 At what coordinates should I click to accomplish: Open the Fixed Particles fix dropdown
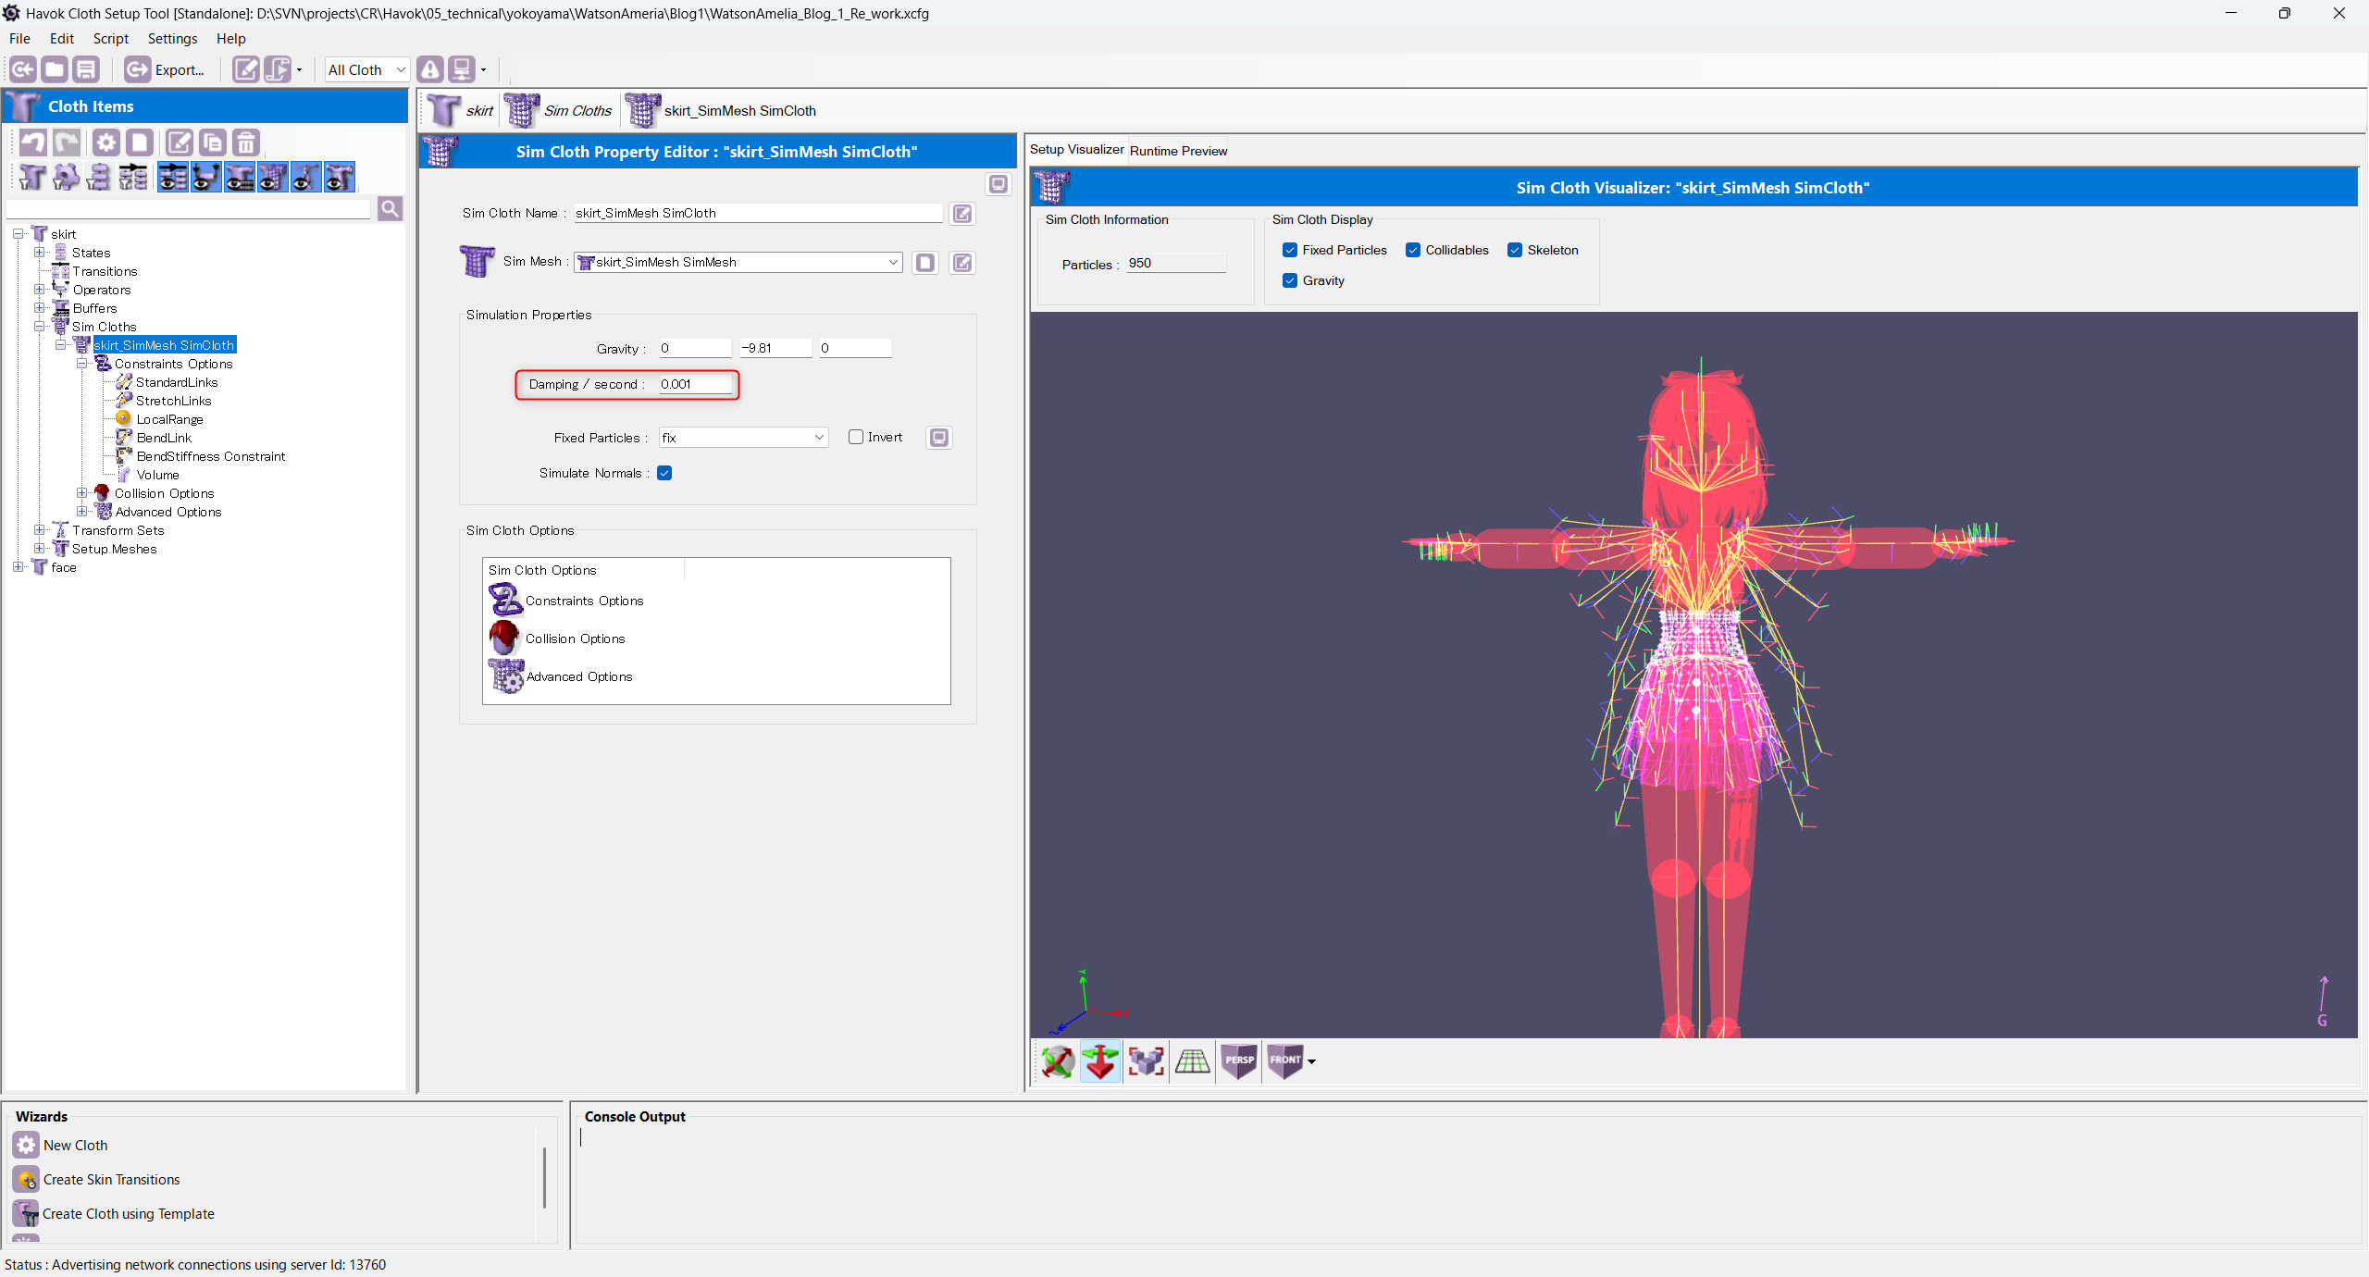(743, 438)
